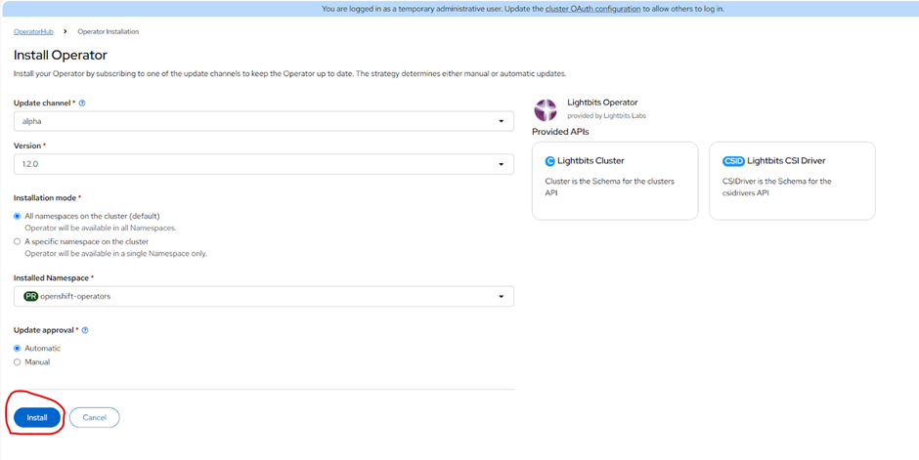Choose Automatic update approval

pos(18,349)
